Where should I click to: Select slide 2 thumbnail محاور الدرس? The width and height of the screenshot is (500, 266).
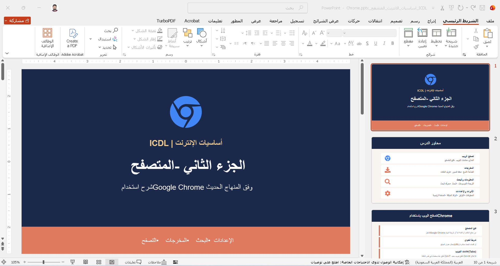(430, 170)
